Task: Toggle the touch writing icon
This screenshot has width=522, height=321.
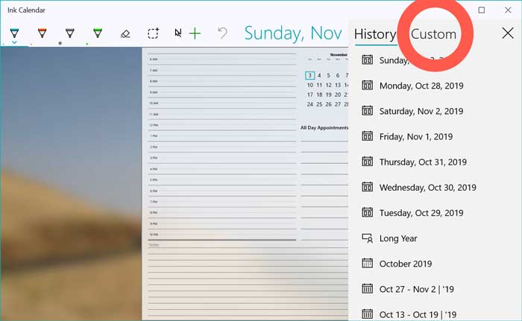Action: pos(178,34)
